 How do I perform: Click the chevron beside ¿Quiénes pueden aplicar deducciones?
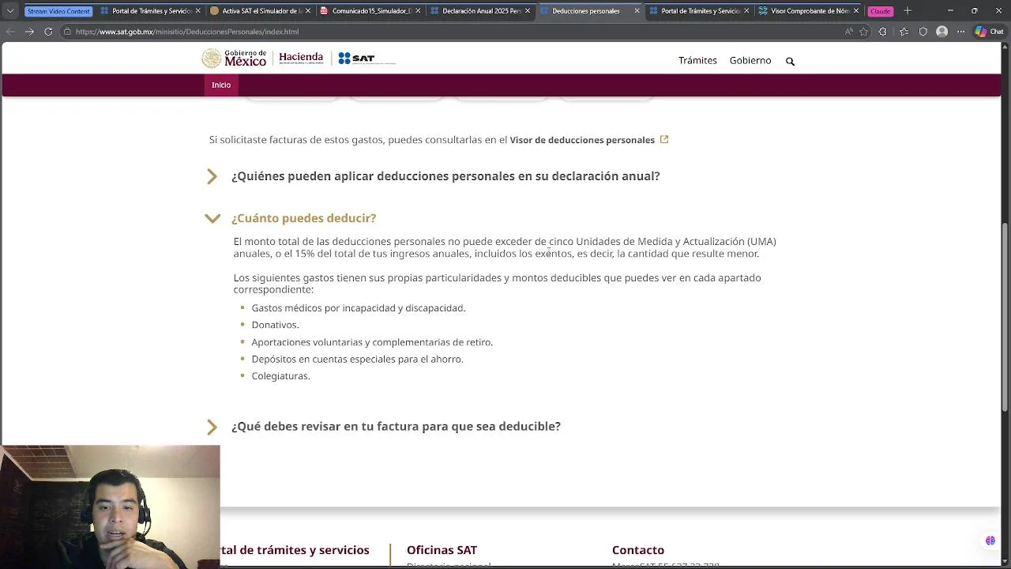[212, 176]
